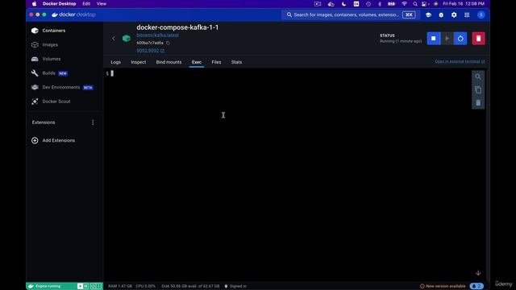Open the bitnami/kafka:latest image link
The height and width of the screenshot is (290, 516).
158,35
